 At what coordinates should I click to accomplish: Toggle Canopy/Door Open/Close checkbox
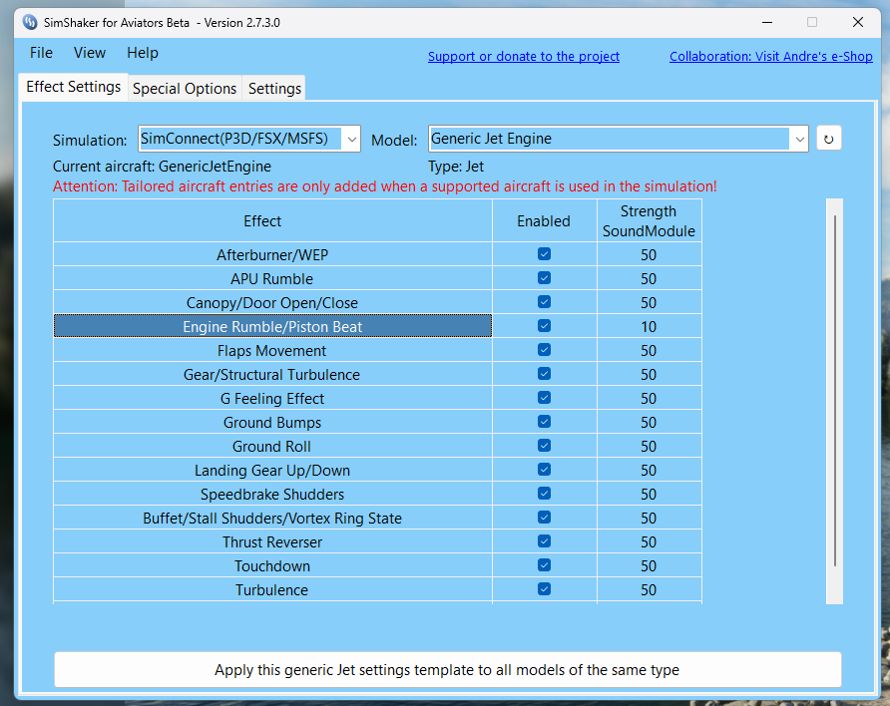click(544, 302)
